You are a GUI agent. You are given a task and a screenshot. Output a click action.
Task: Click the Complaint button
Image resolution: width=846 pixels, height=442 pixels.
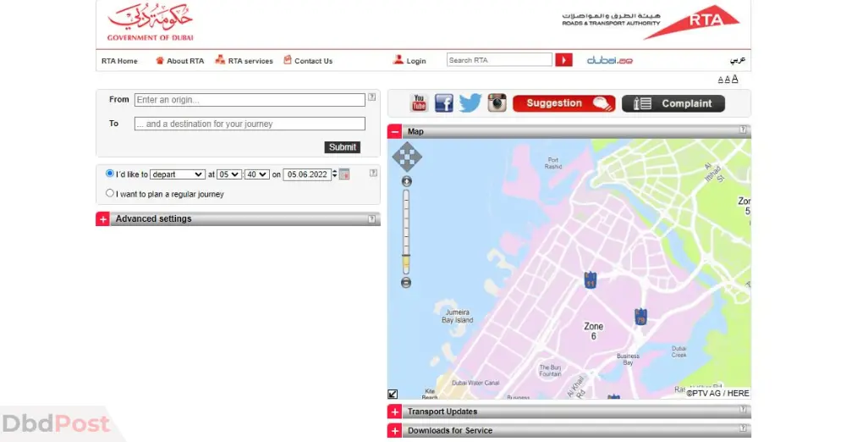(x=673, y=103)
